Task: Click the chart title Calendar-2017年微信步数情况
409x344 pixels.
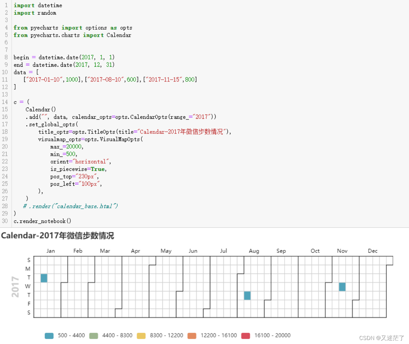Action: (57, 236)
